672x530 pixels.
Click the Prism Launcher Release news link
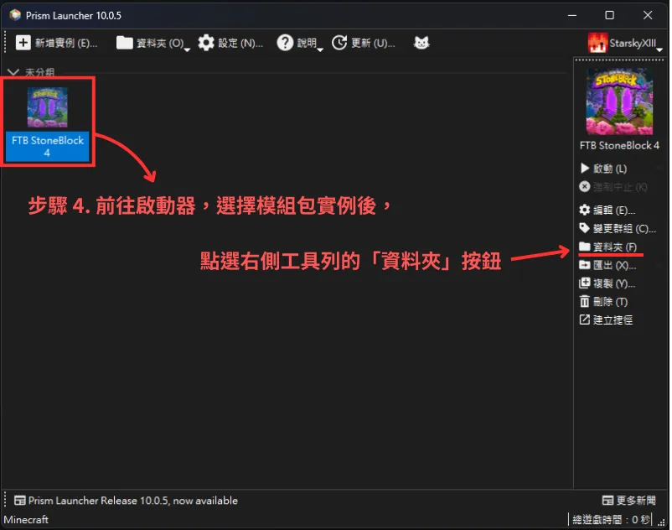coord(132,501)
